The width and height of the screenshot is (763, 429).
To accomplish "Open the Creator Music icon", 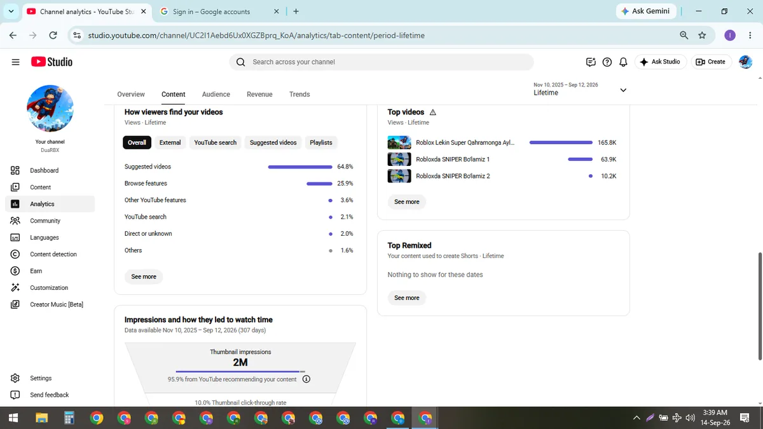I will (x=15, y=304).
